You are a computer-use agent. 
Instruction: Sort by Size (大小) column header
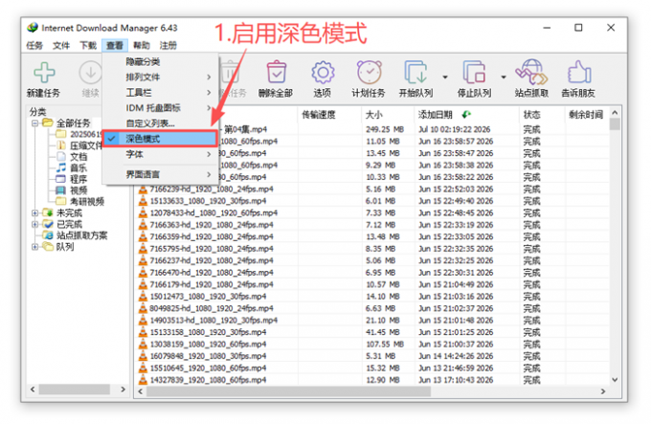click(388, 115)
